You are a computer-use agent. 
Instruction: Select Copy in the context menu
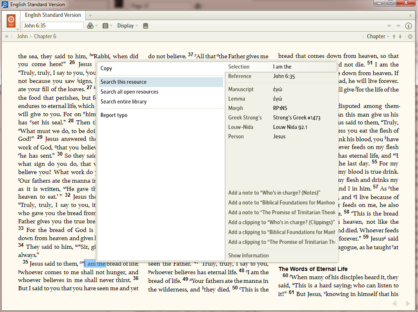(161, 69)
